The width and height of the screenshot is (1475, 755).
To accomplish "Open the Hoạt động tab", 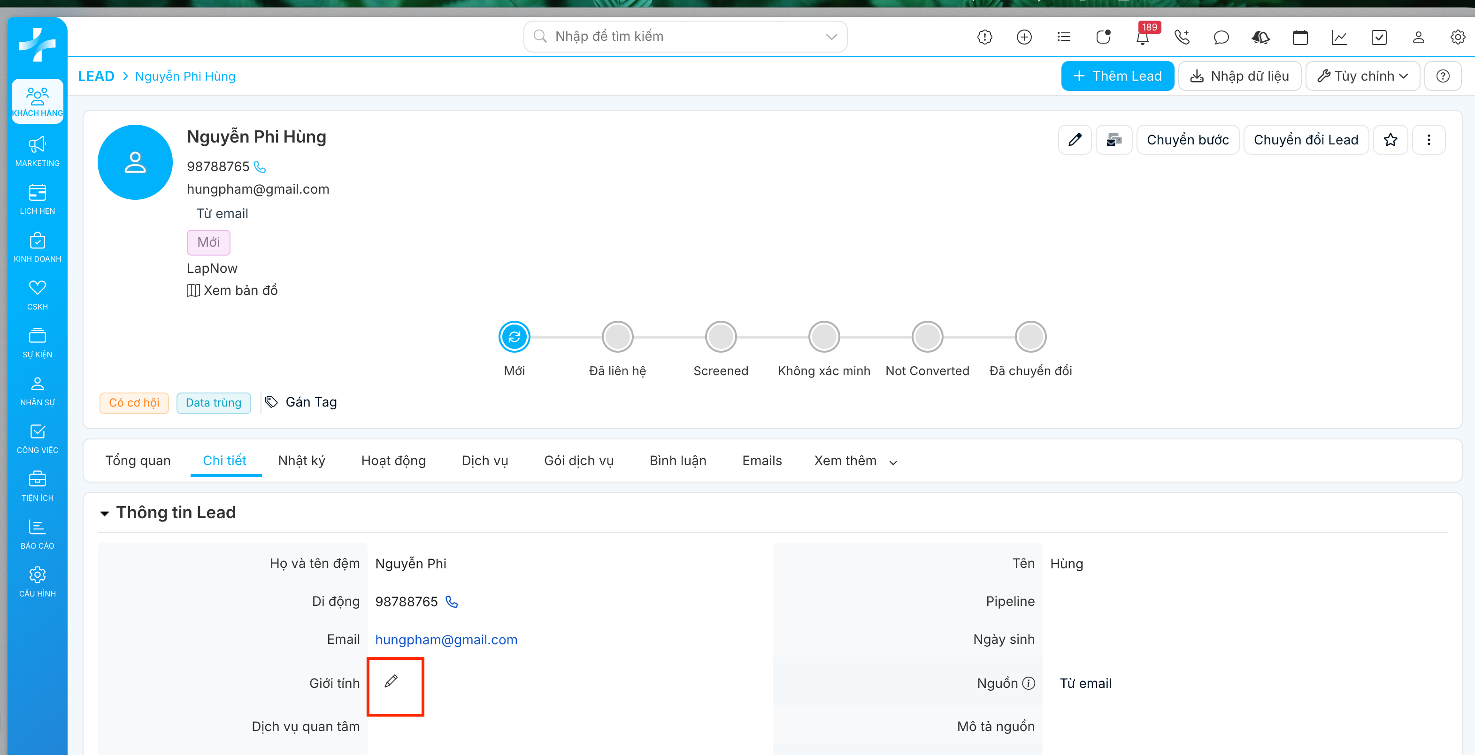I will 393,461.
